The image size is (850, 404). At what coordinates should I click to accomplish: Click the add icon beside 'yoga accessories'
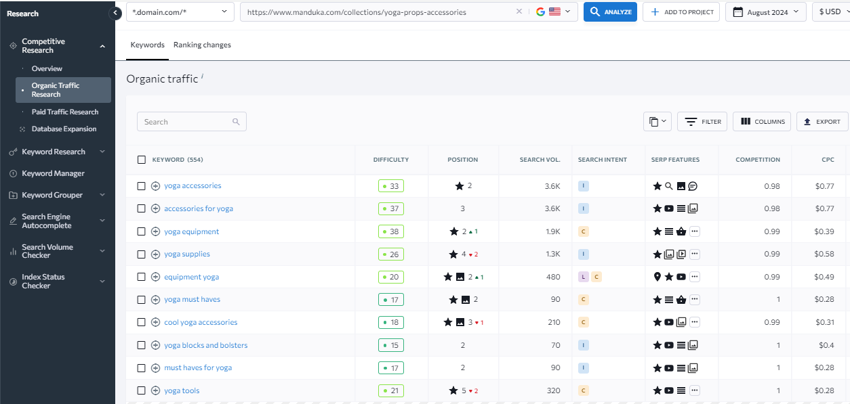155,186
